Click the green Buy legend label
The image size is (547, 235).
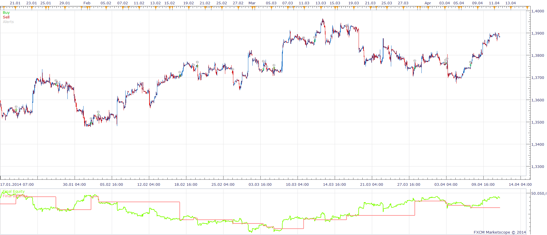click(x=6, y=13)
